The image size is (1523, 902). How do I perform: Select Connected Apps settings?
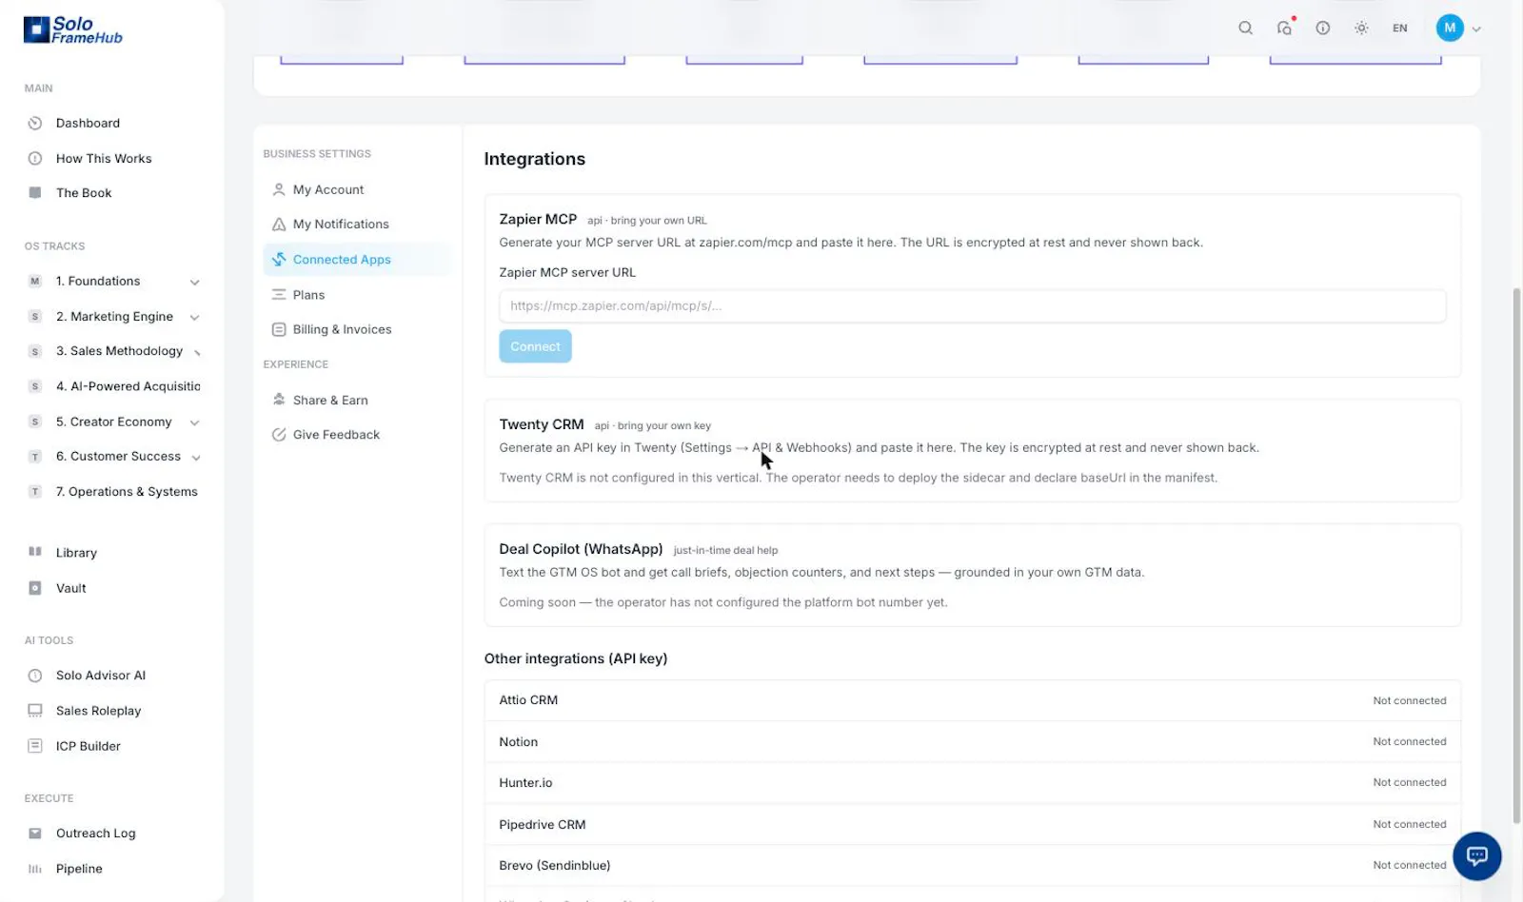coord(342,259)
